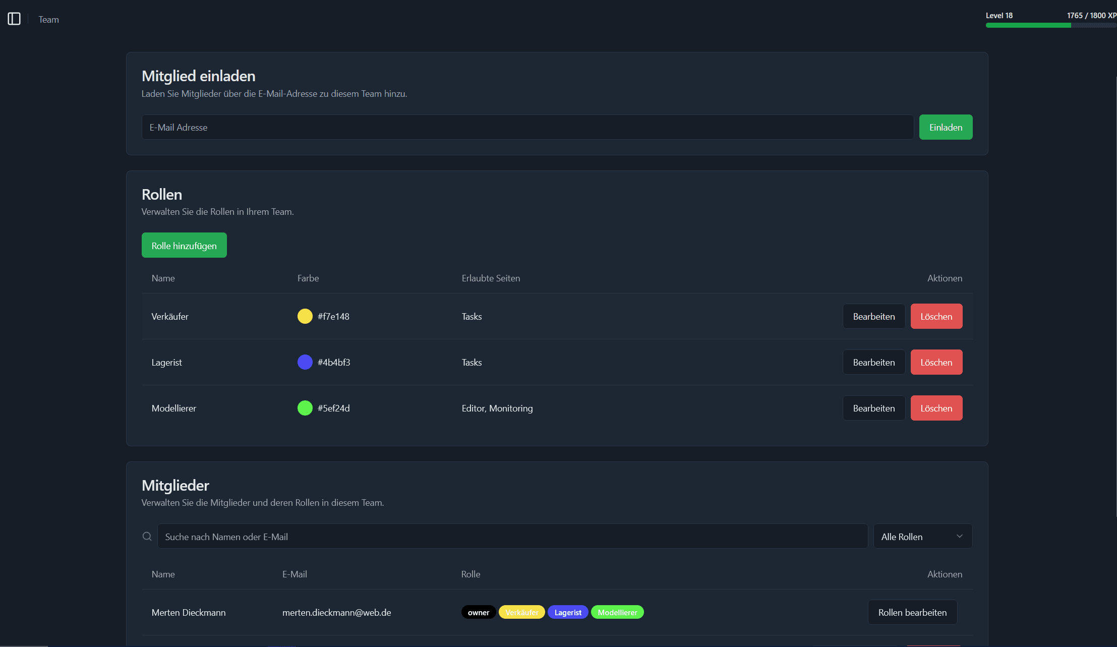Viewport: 1117px width, 647px height.
Task: Click the yellow #f7e148 color swatch
Action: (x=305, y=316)
